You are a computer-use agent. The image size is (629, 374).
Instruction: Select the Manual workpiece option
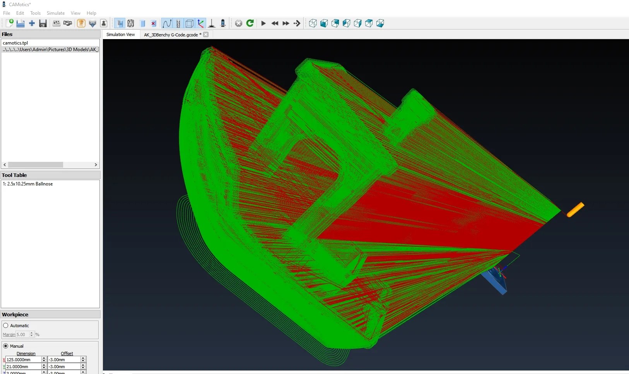(x=6, y=346)
